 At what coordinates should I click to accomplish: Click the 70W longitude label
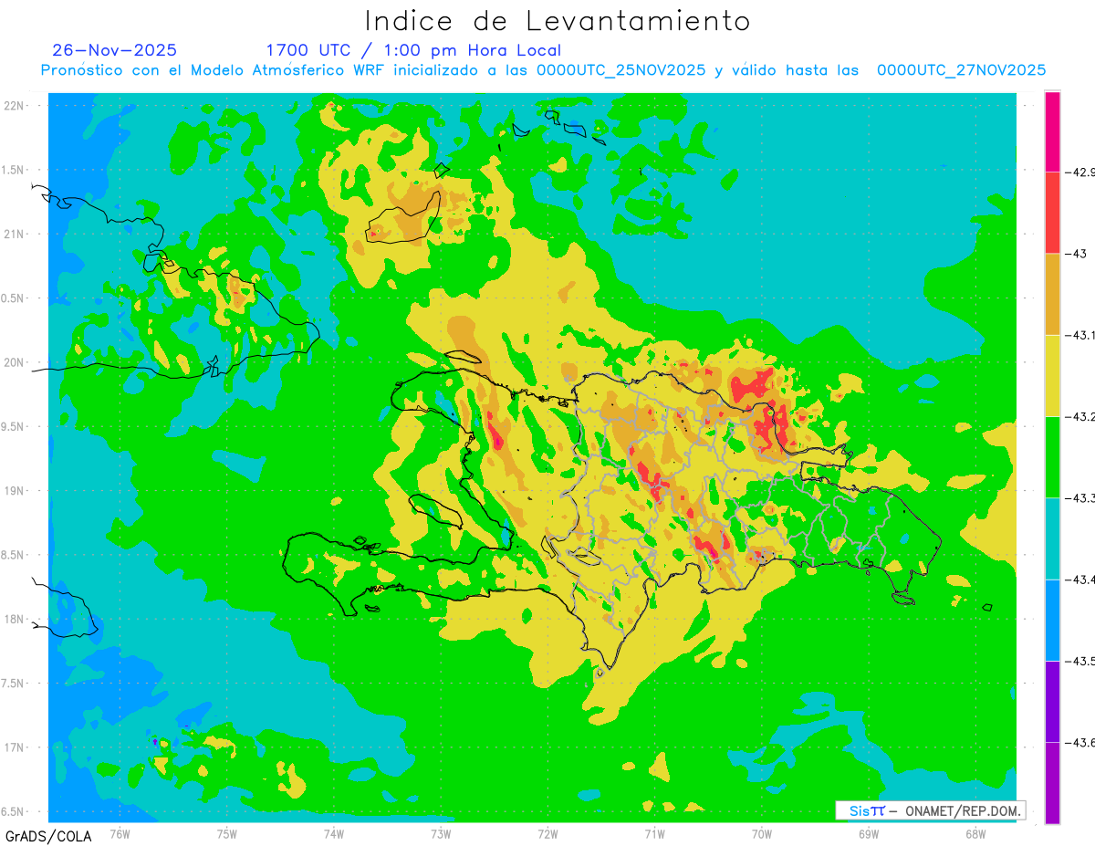(762, 833)
